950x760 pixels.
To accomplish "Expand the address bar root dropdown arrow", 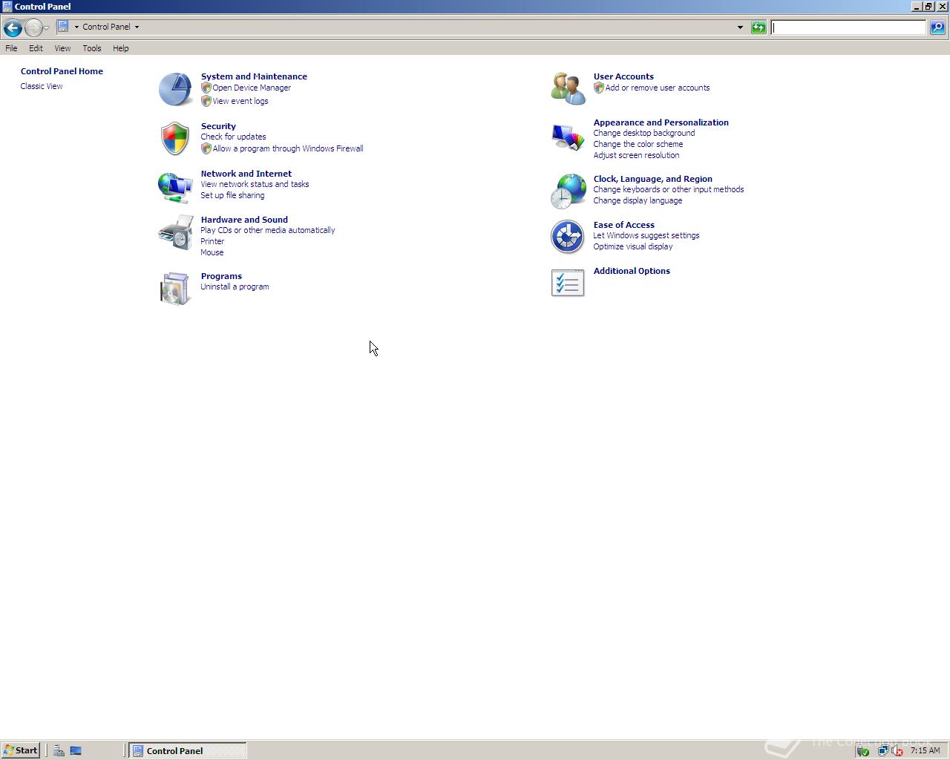I will click(76, 27).
